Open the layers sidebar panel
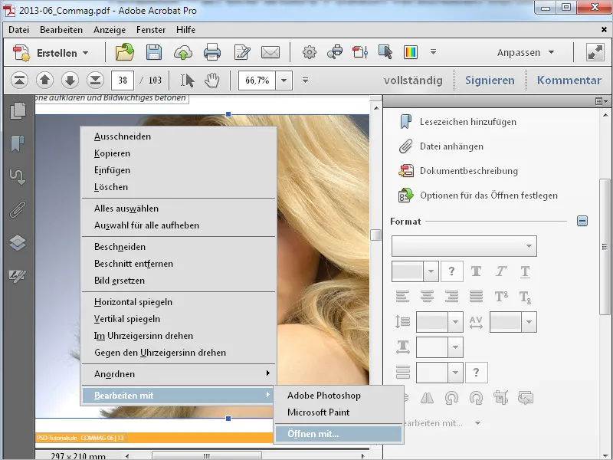The image size is (613, 460). tap(18, 243)
